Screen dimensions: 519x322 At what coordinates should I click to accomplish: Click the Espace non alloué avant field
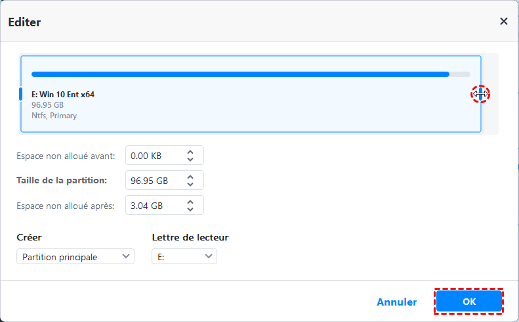point(154,156)
